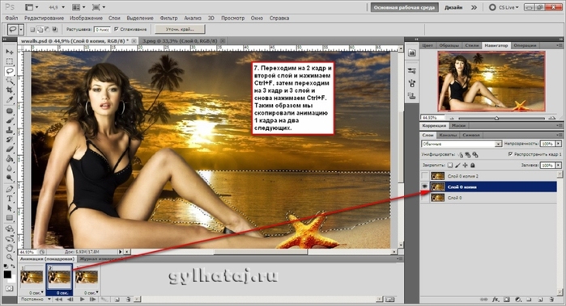Select the Clone Stamp tool
Viewport: 566px width, 306px height.
[10, 130]
